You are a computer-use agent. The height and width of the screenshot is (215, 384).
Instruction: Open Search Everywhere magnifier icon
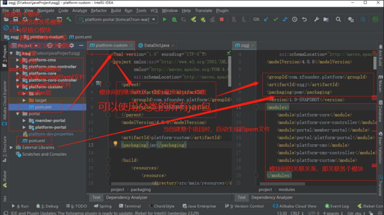[x=338, y=19]
